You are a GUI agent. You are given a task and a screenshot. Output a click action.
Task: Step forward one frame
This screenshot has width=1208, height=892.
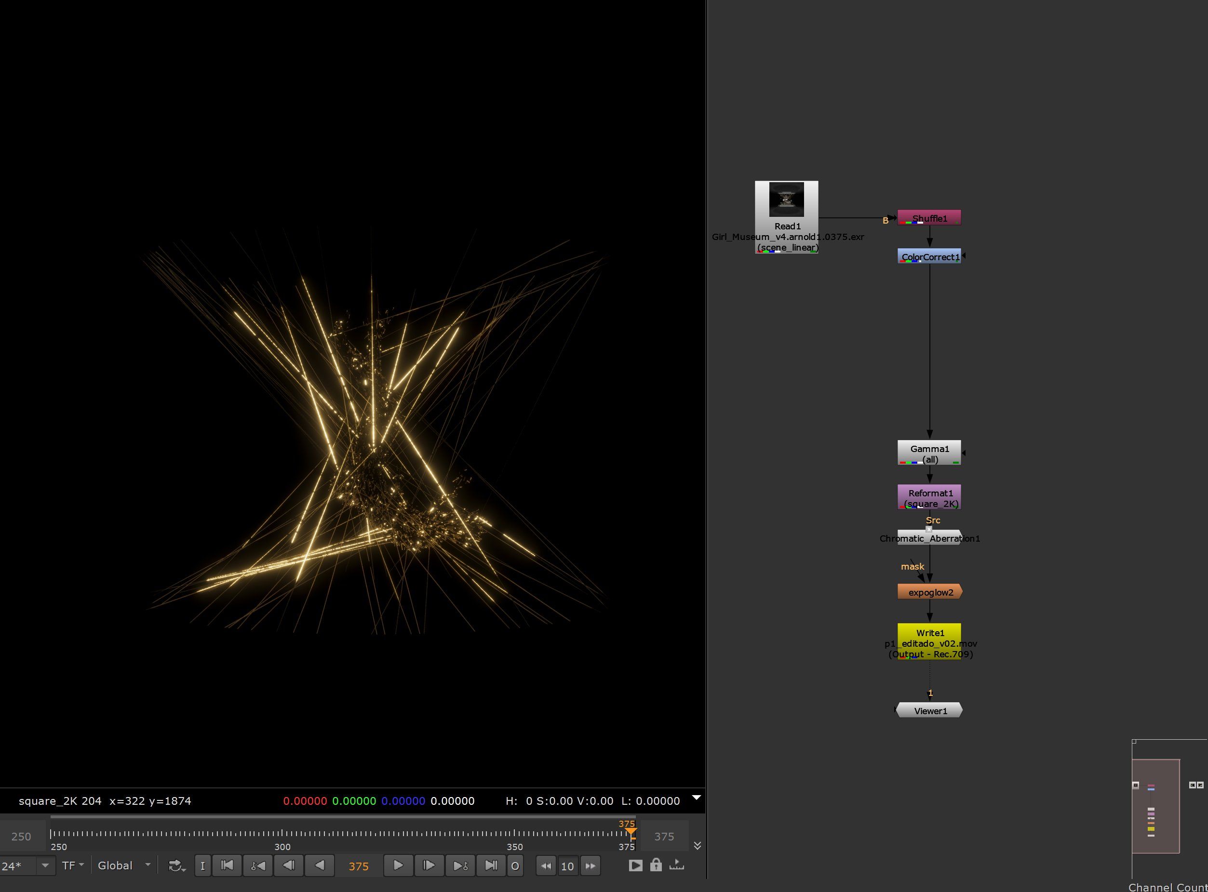click(429, 865)
